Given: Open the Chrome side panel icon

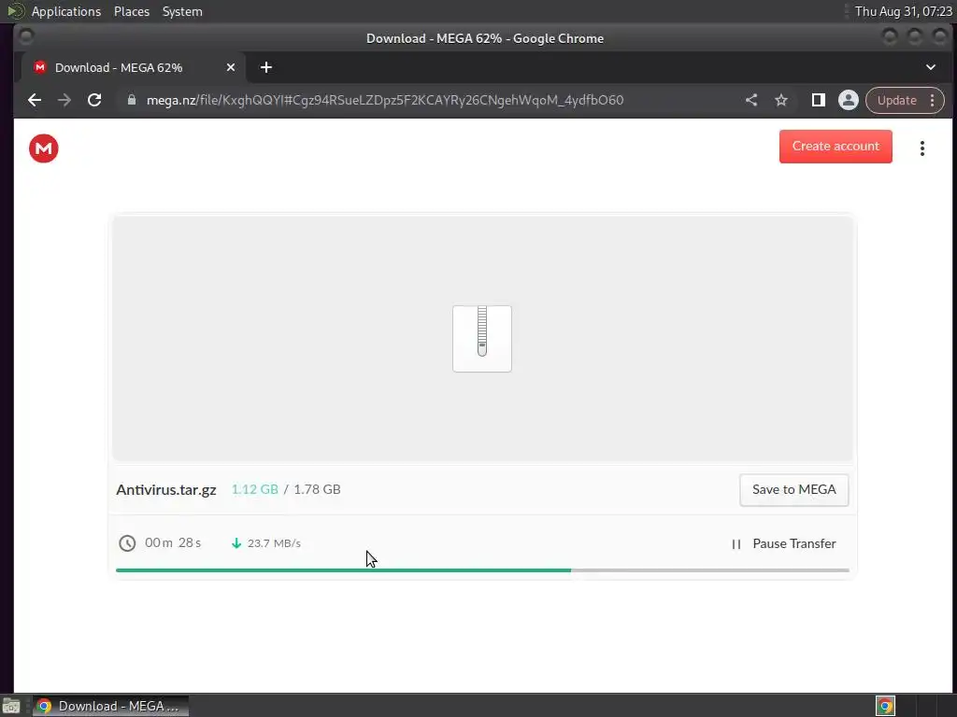Looking at the screenshot, I should (x=819, y=100).
